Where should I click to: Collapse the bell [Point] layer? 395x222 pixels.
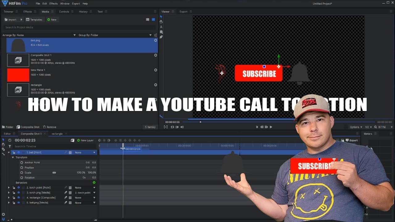(x=9, y=152)
